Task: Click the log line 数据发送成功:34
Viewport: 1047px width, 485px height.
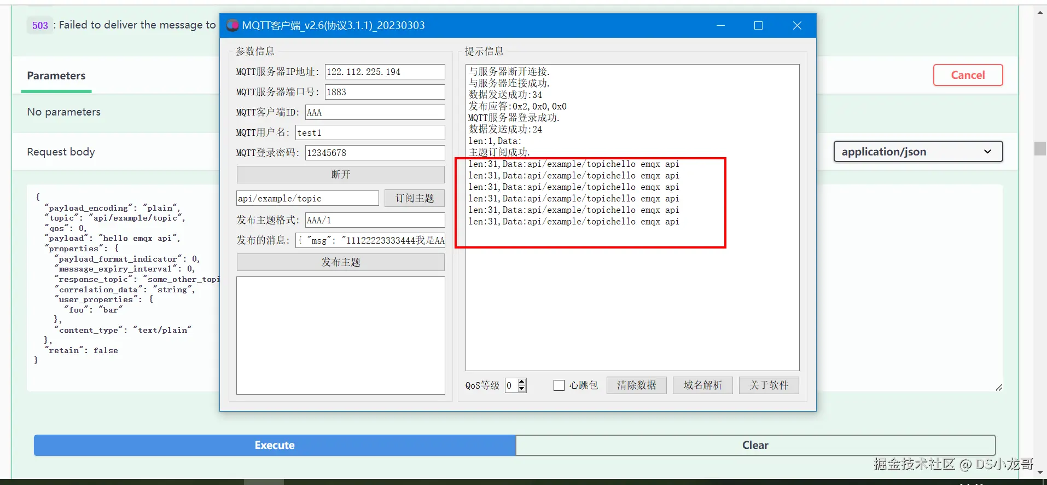Action: [x=505, y=95]
